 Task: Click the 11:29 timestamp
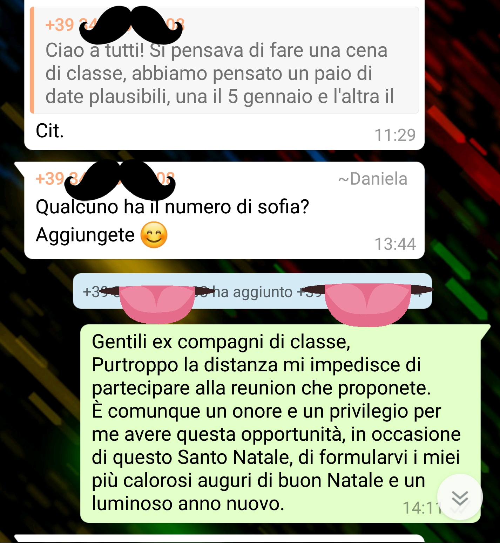tap(395, 135)
